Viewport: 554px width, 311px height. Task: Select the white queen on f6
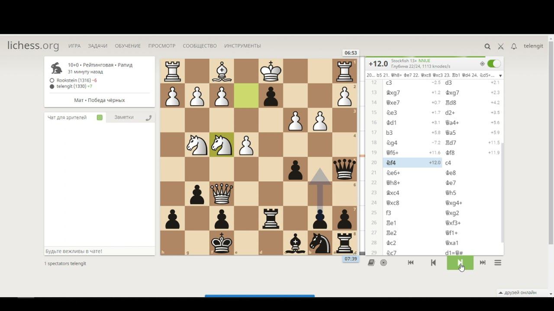coord(222,194)
